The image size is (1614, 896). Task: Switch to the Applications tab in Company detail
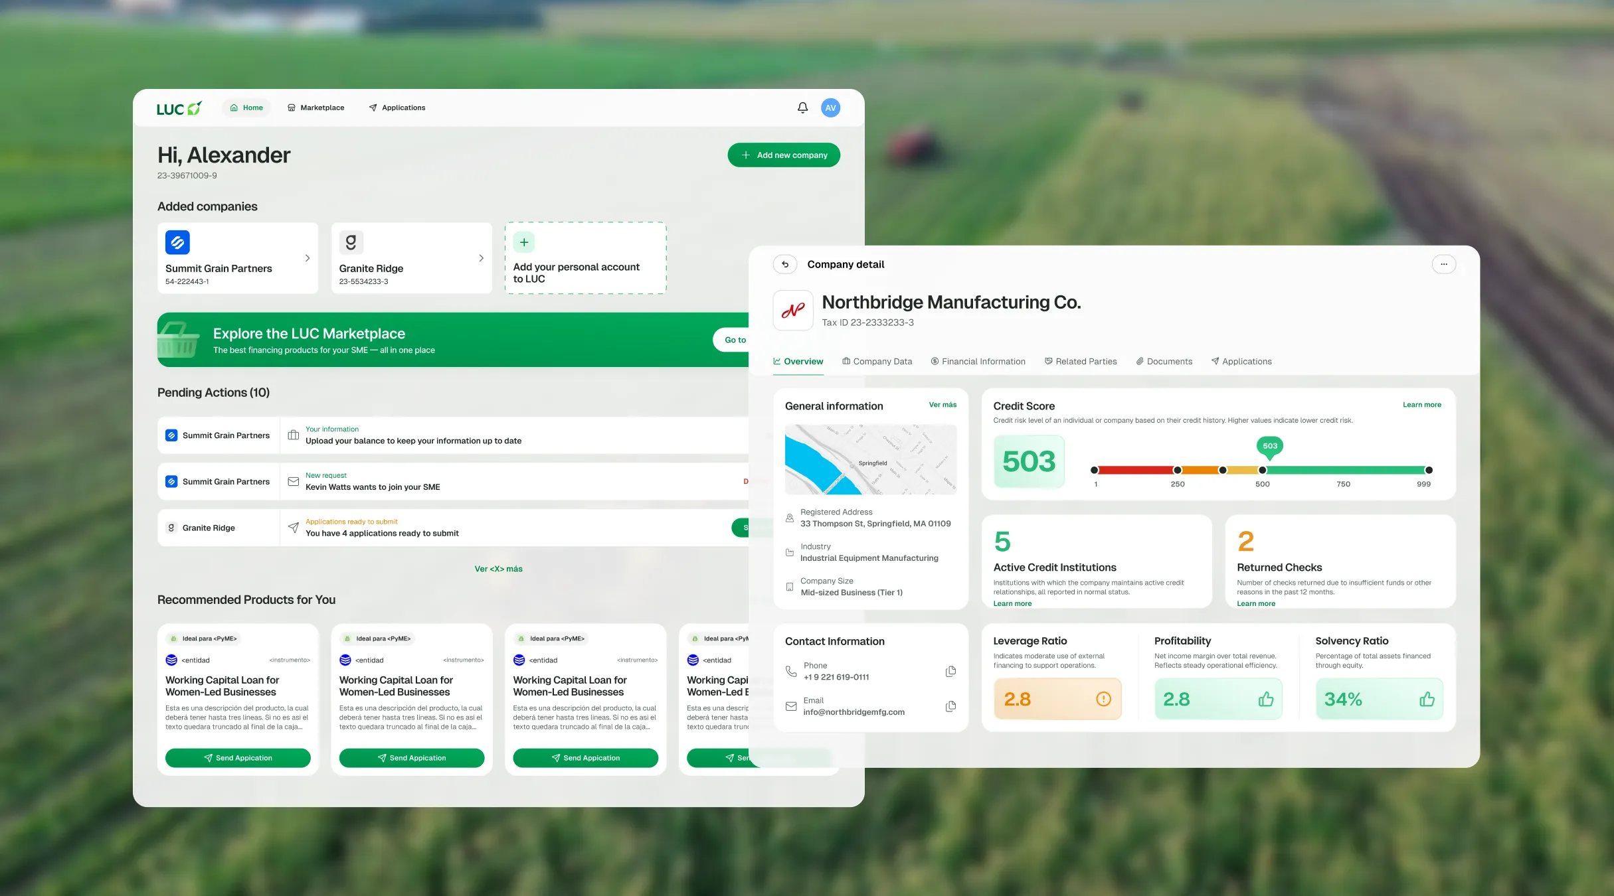[1241, 362]
